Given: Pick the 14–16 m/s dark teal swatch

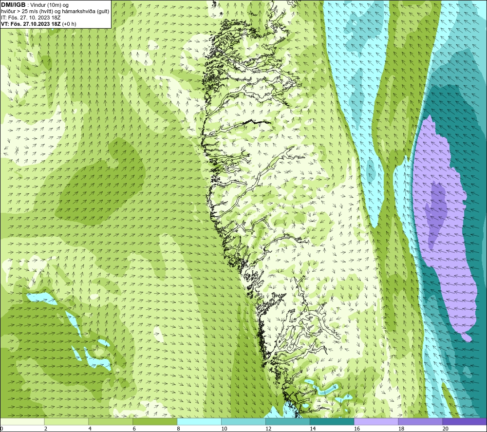Looking at the screenshot, I should [332, 421].
